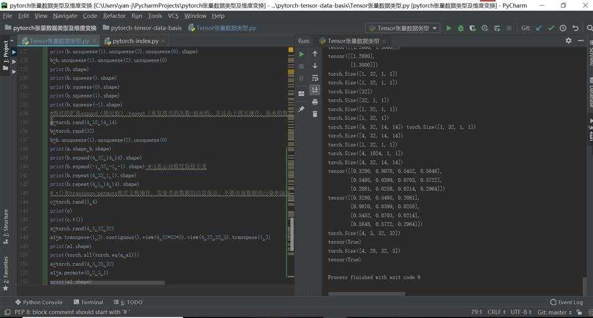Go down the stack trace arrow

[315, 66]
